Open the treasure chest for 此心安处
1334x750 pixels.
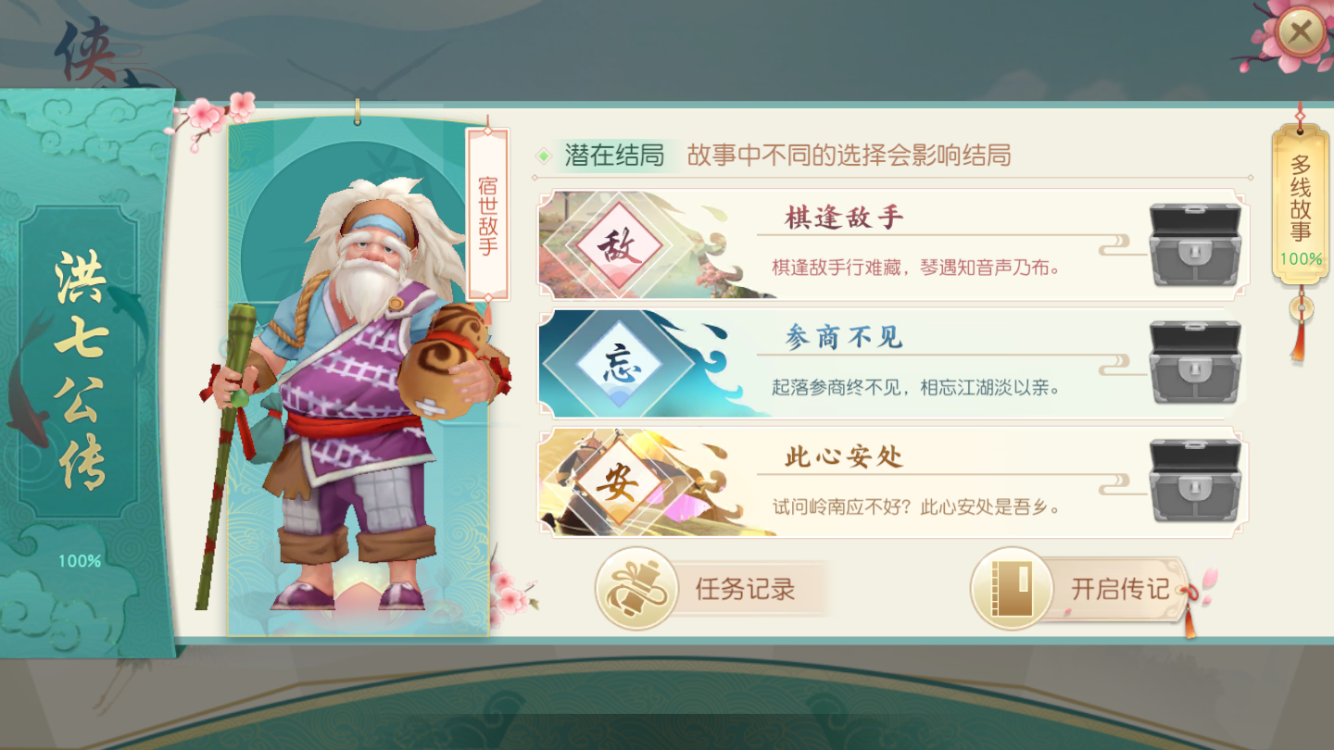pyautogui.click(x=1194, y=481)
